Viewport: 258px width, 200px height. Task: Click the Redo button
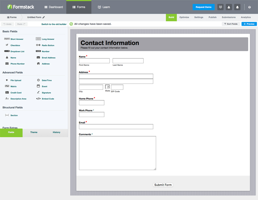(21, 24)
